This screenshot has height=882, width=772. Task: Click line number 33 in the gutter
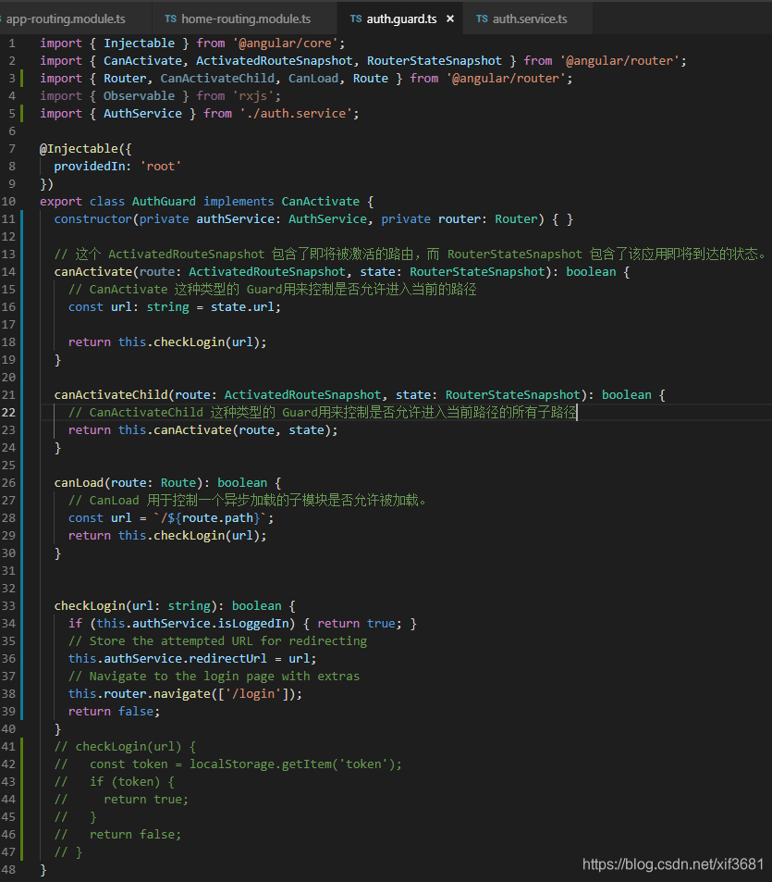pyautogui.click(x=8, y=606)
